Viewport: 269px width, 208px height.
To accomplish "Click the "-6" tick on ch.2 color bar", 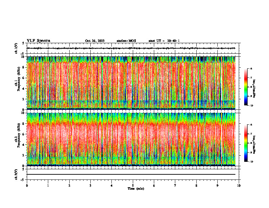I will pyautogui.click(x=251, y=125).
